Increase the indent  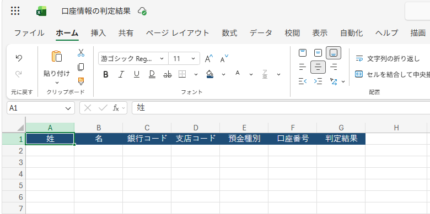(318, 81)
